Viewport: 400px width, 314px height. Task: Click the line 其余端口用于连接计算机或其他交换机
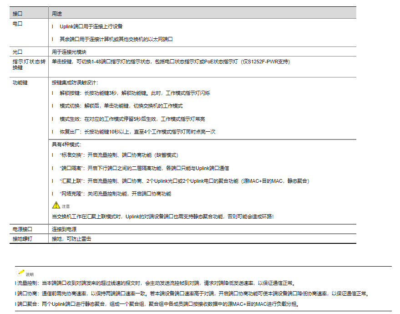coord(116,39)
